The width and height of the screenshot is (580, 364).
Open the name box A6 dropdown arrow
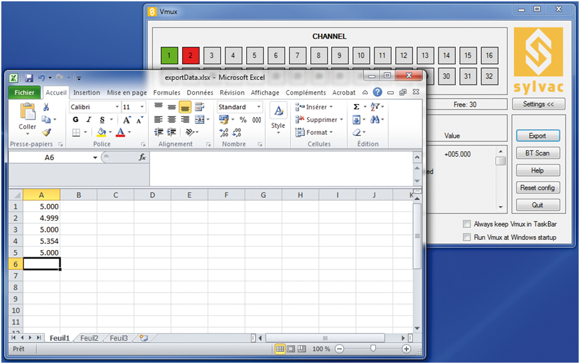95,157
